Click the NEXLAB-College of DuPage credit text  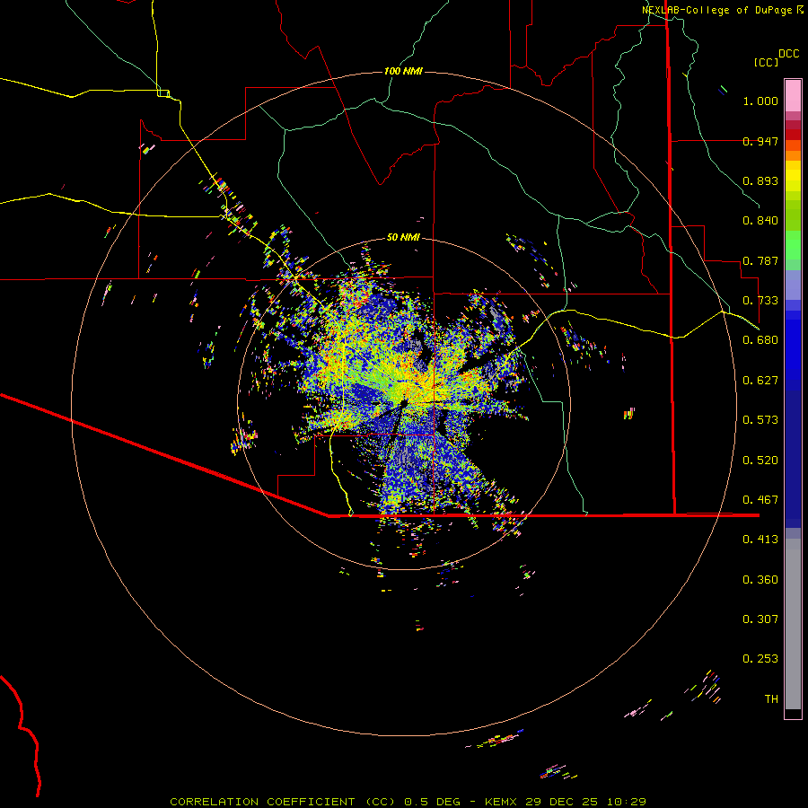point(723,10)
